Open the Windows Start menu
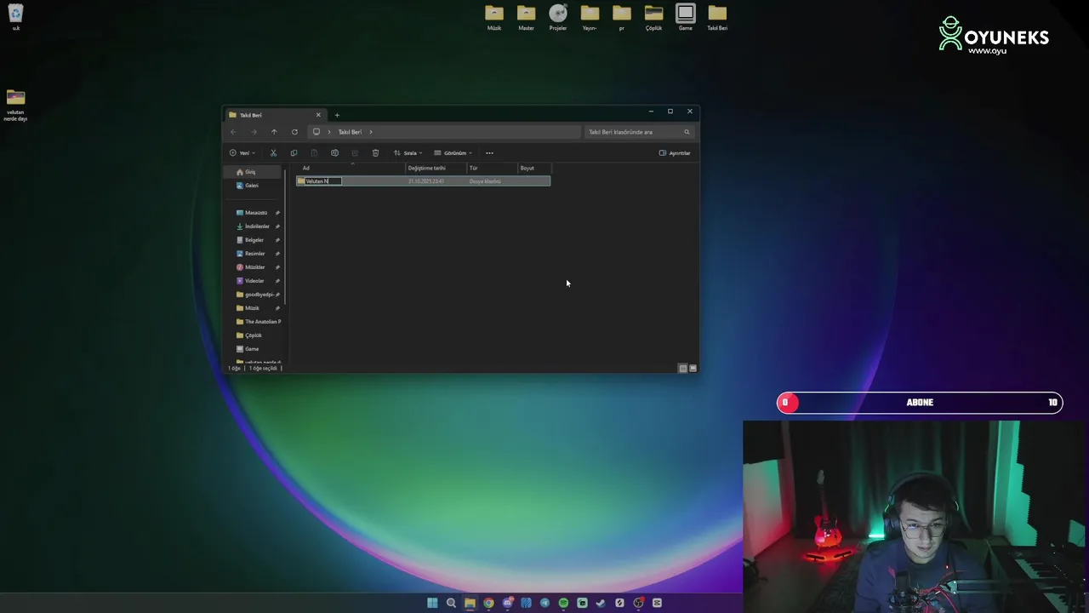The width and height of the screenshot is (1089, 613). (x=432, y=603)
